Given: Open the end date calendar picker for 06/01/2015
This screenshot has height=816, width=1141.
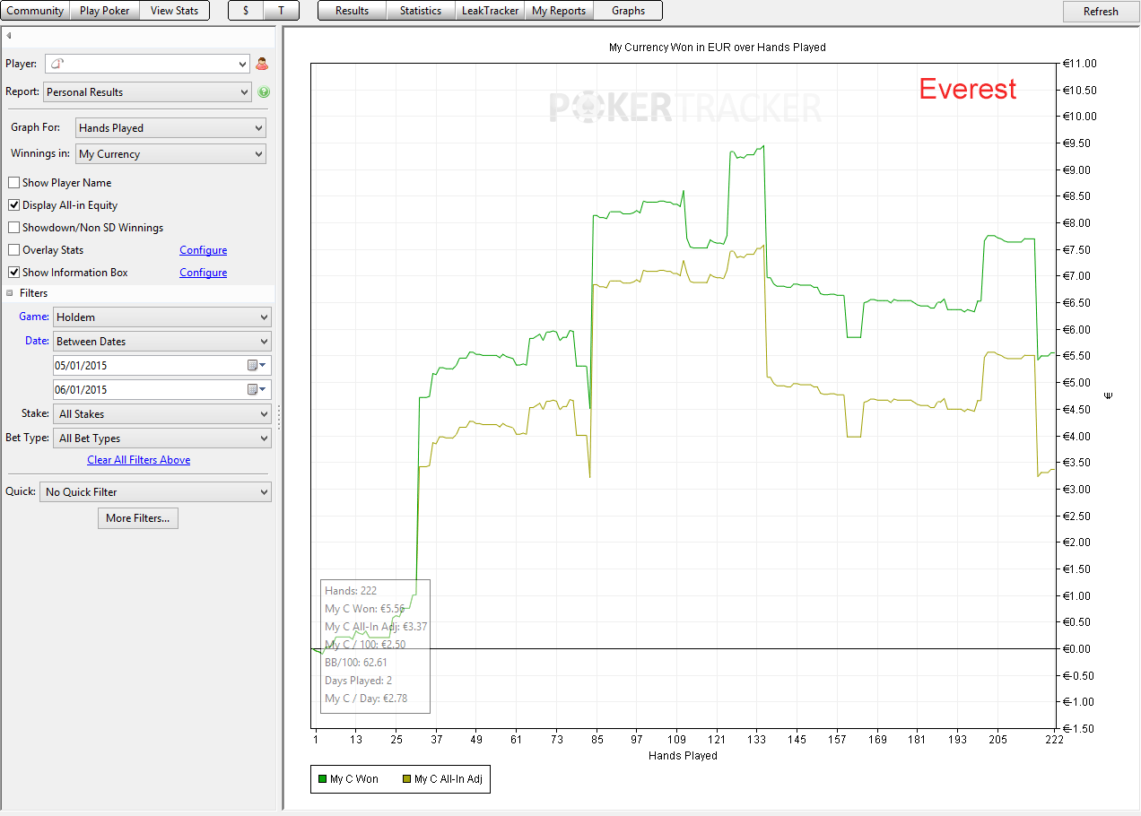Looking at the screenshot, I should tap(257, 389).
